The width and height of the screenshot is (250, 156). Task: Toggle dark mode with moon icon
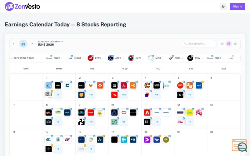point(223,6)
